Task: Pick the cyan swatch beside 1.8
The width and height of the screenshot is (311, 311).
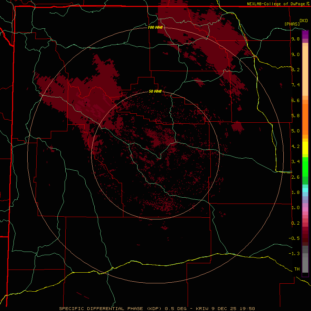Action: pyautogui.click(x=305, y=190)
